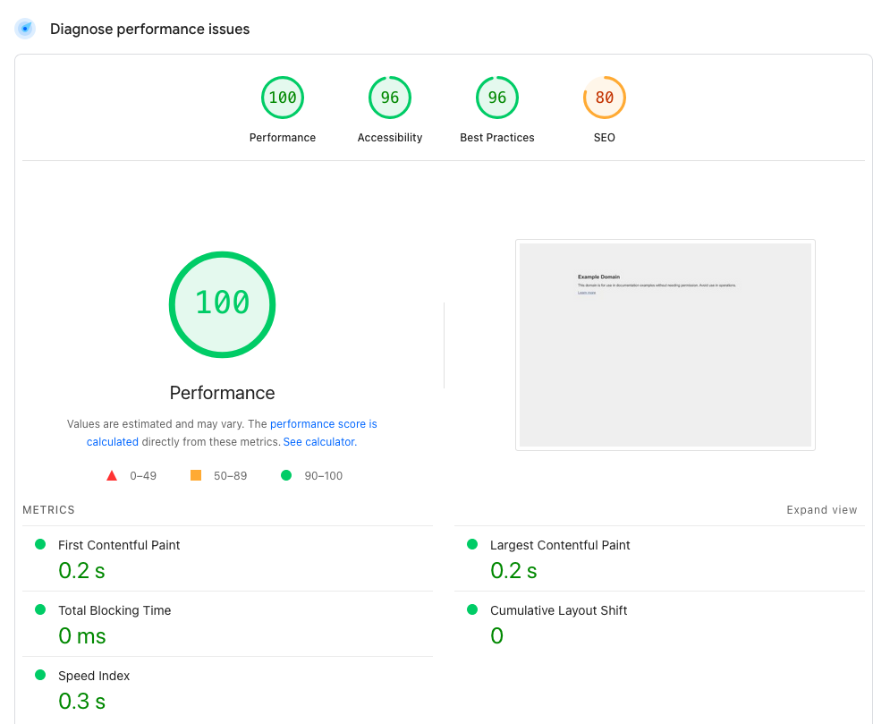Image resolution: width=890 pixels, height=724 pixels.
Task: Click the Example Domain page screenshot thumbnail
Action: (665, 345)
